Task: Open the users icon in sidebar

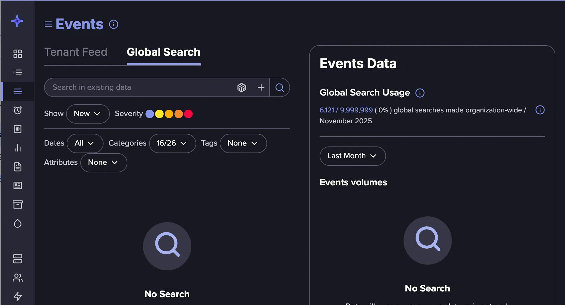Action: 18,278
